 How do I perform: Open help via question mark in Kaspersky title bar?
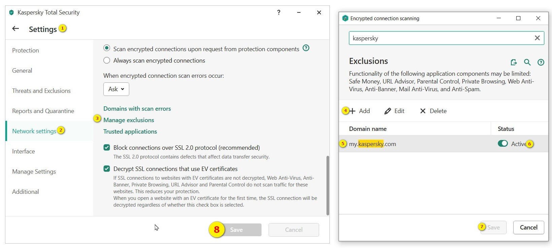point(279,12)
